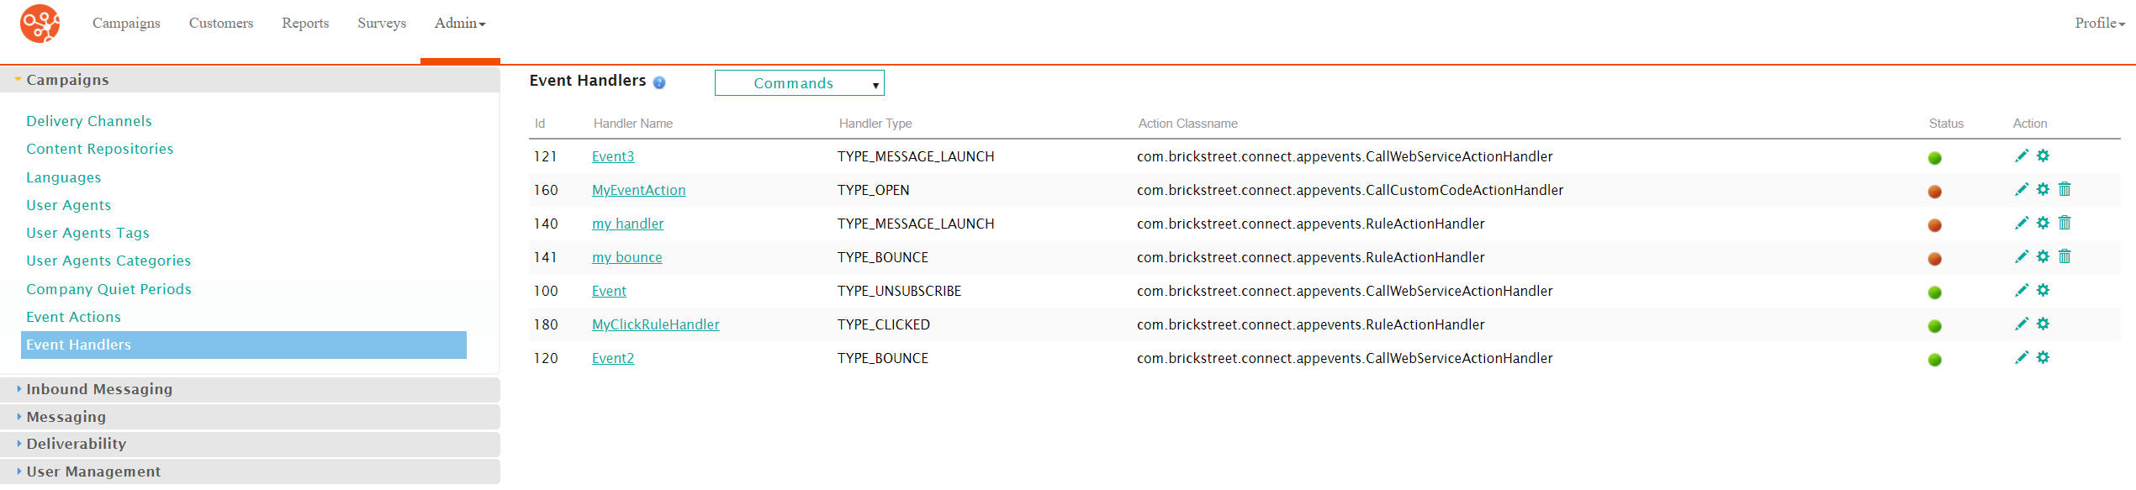The image size is (2136, 490).
Task: Open the Profile dropdown menu
Action: point(2100,24)
